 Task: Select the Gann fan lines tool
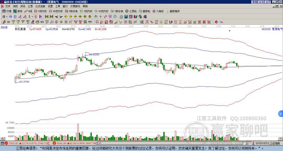pyautogui.click(x=102, y=22)
